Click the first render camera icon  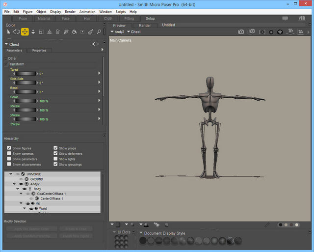click(241, 32)
